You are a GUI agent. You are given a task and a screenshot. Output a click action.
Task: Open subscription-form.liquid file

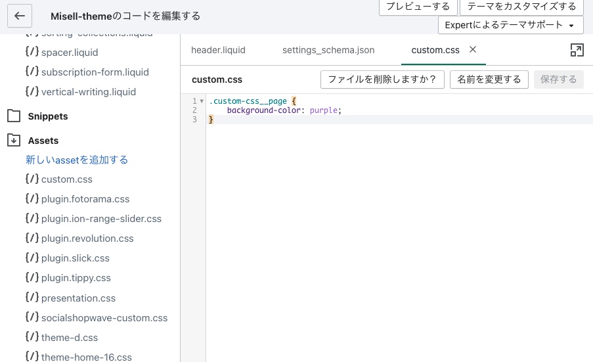[95, 72]
